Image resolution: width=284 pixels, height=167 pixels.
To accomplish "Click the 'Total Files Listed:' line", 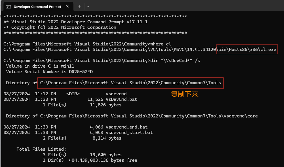I will tap(41, 149).
